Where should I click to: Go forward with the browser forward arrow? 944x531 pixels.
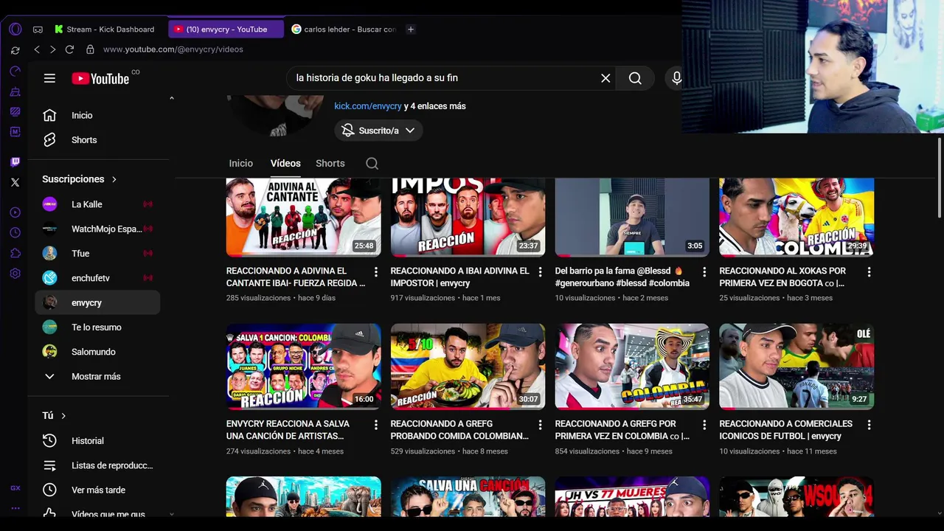(52, 49)
